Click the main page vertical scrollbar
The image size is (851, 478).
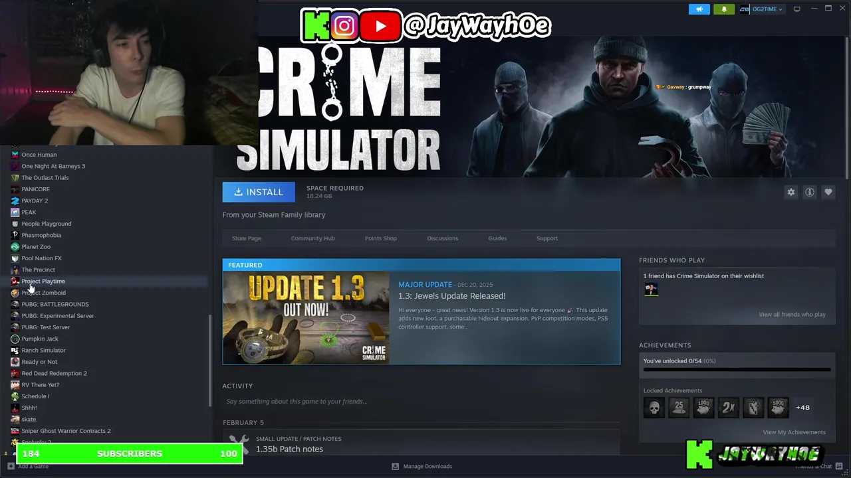pos(848,108)
